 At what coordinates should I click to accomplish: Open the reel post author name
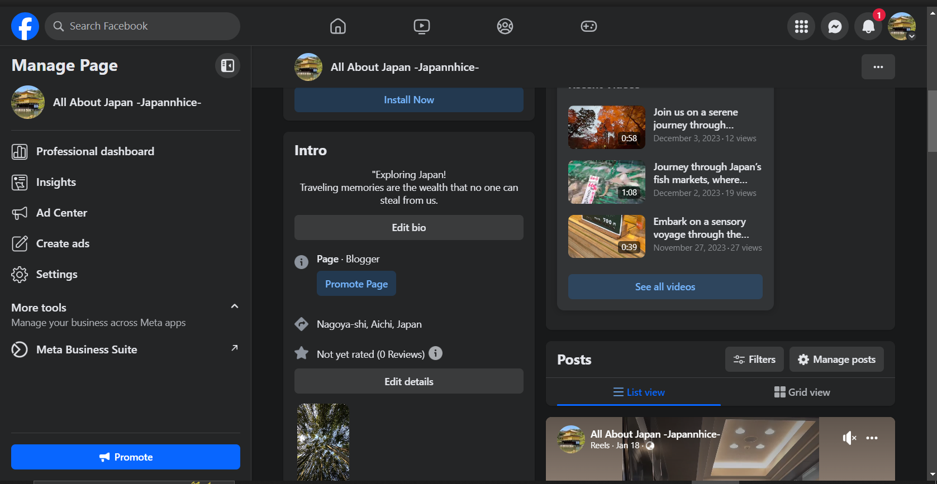(655, 434)
